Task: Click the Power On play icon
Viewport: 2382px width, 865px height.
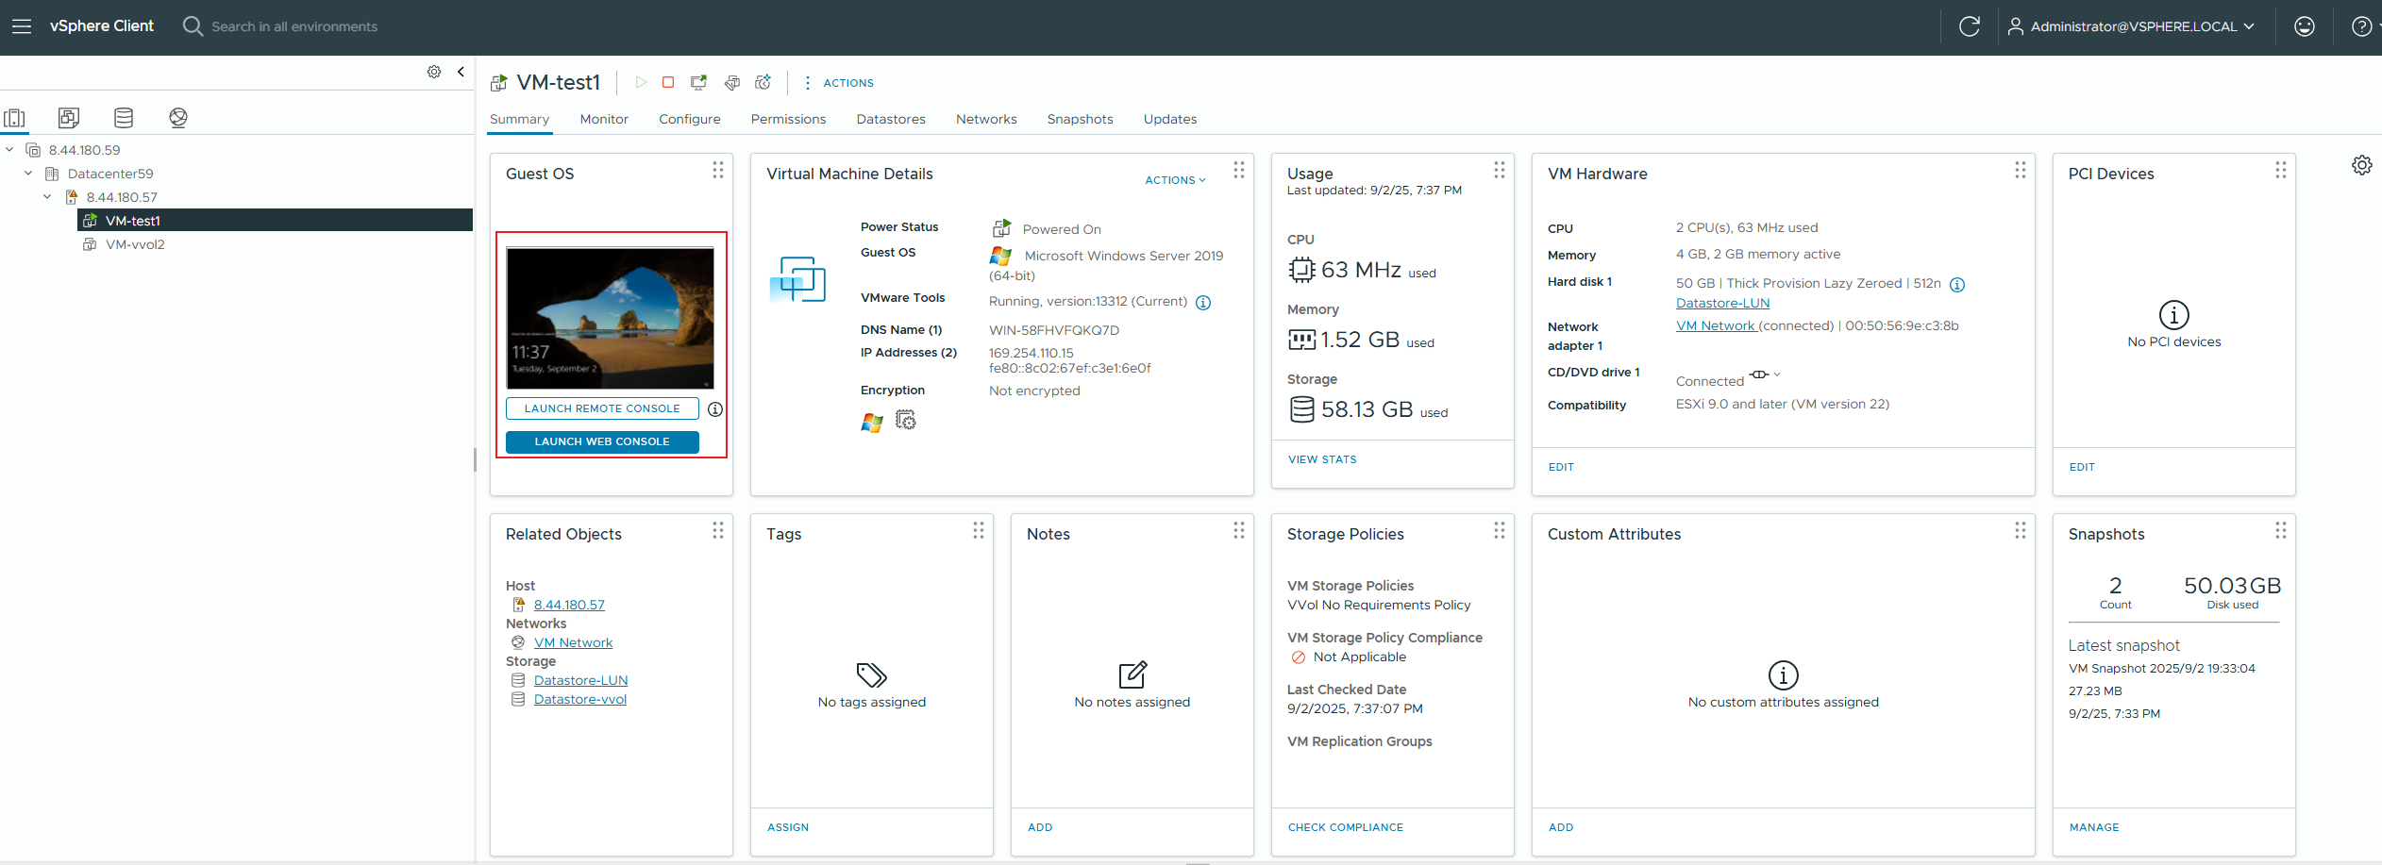Action: click(x=641, y=82)
